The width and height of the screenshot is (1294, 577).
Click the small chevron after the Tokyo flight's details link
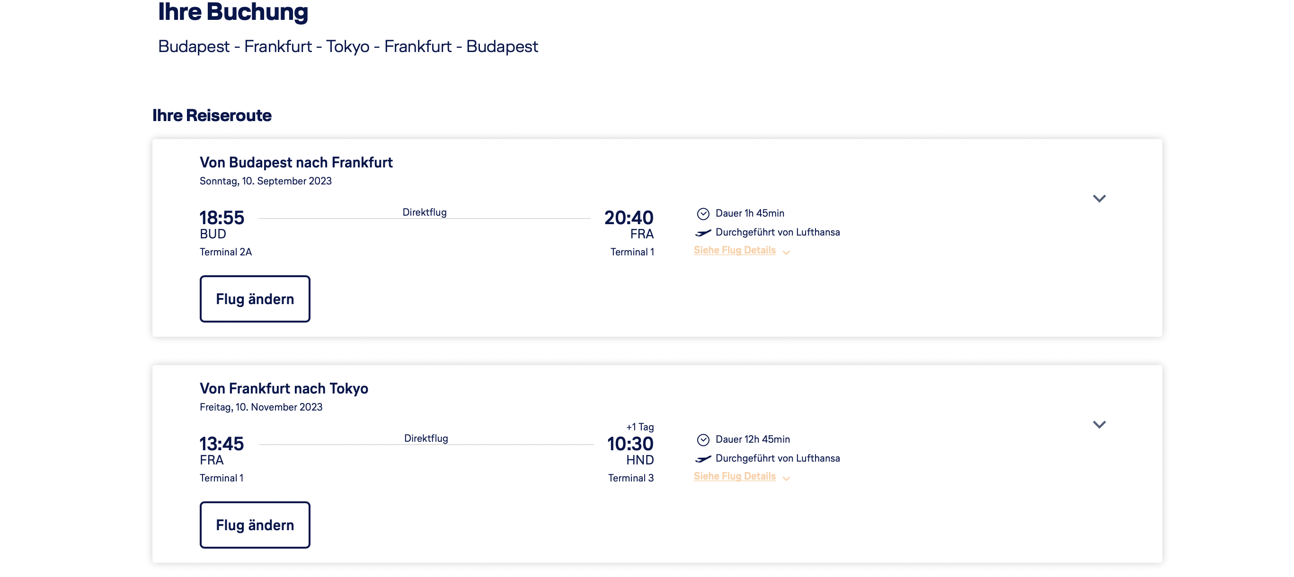point(787,478)
